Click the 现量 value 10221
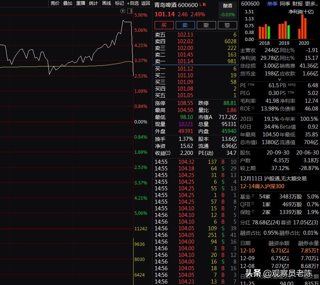320x285 pixels. click(x=186, y=124)
